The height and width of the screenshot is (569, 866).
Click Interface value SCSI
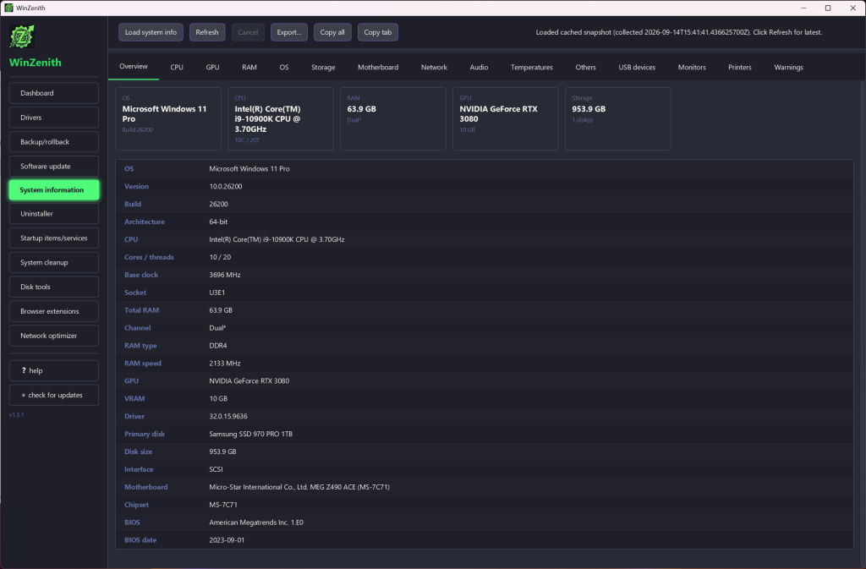tap(216, 469)
